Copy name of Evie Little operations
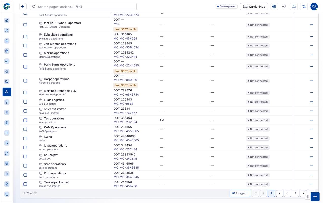The height and width of the screenshot is (203, 325). click(x=41, y=35)
